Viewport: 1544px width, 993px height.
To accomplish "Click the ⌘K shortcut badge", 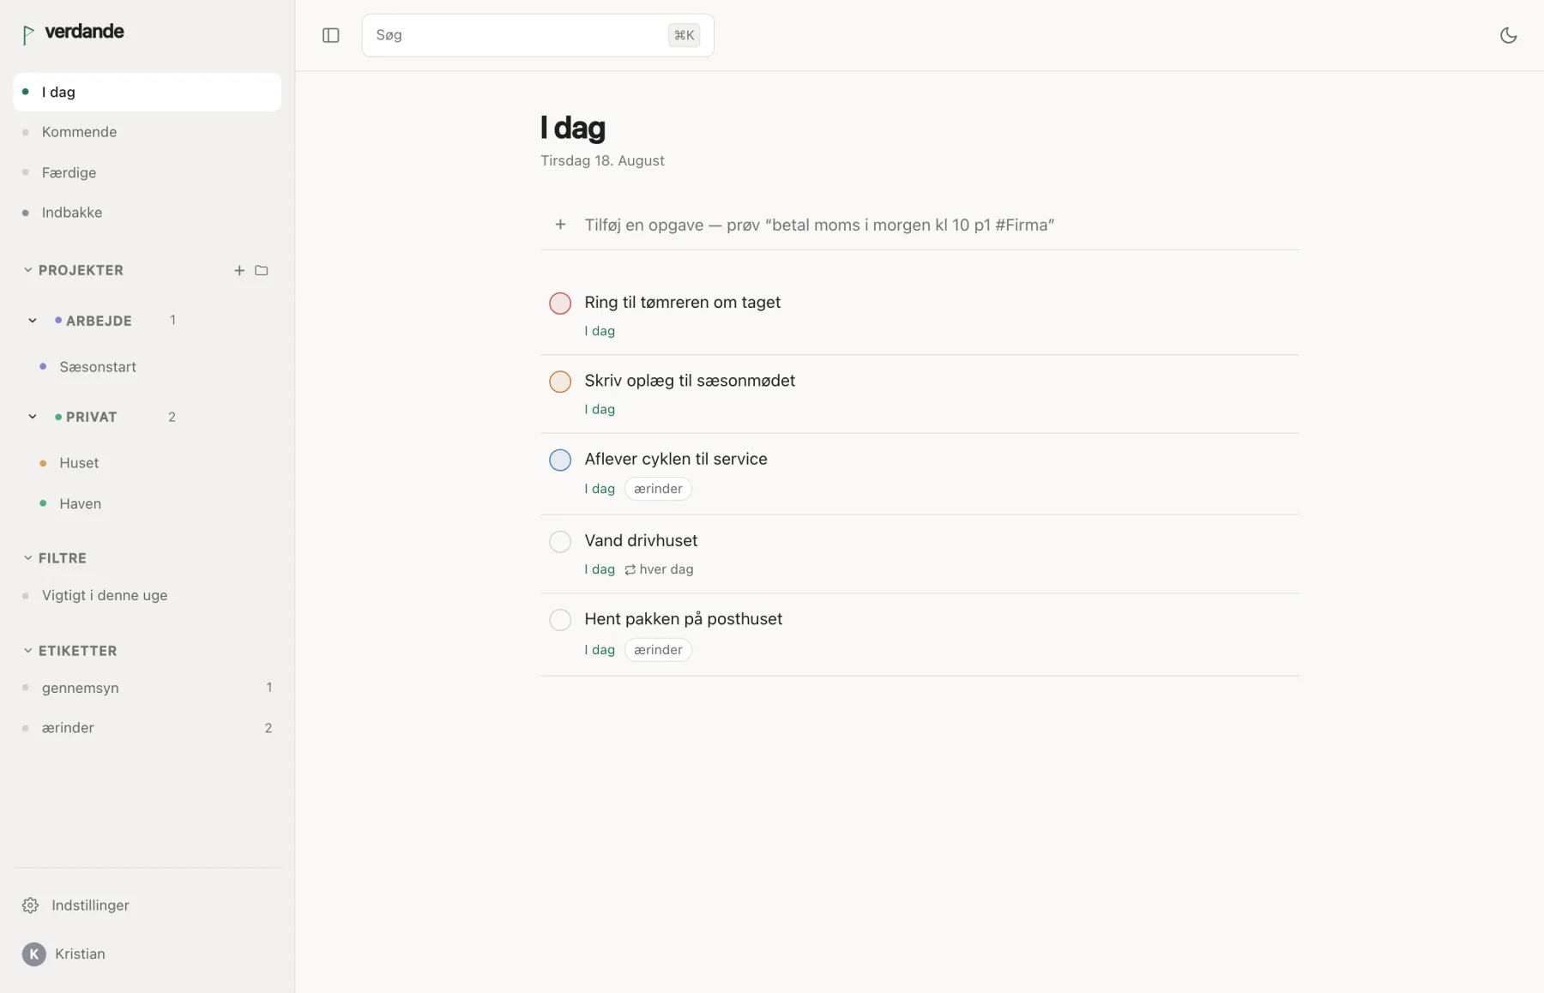I will pyautogui.click(x=684, y=35).
